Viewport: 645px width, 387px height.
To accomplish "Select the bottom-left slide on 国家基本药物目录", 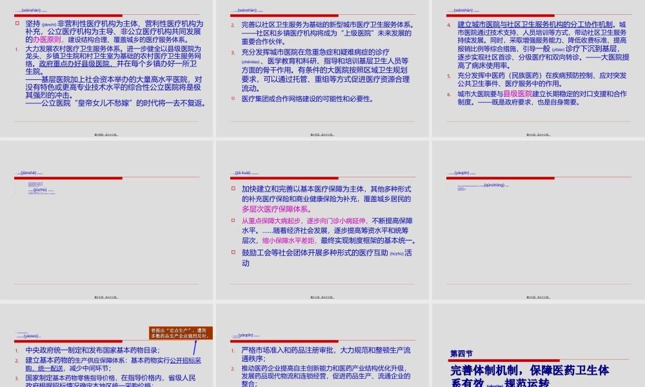I will (x=106, y=358).
